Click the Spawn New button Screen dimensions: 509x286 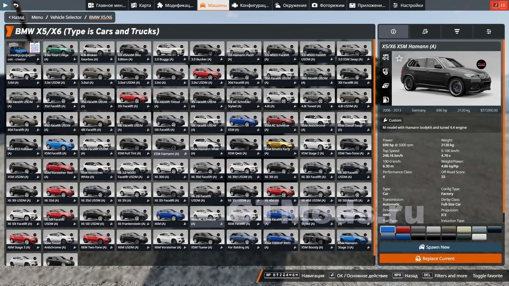pyautogui.click(x=440, y=247)
